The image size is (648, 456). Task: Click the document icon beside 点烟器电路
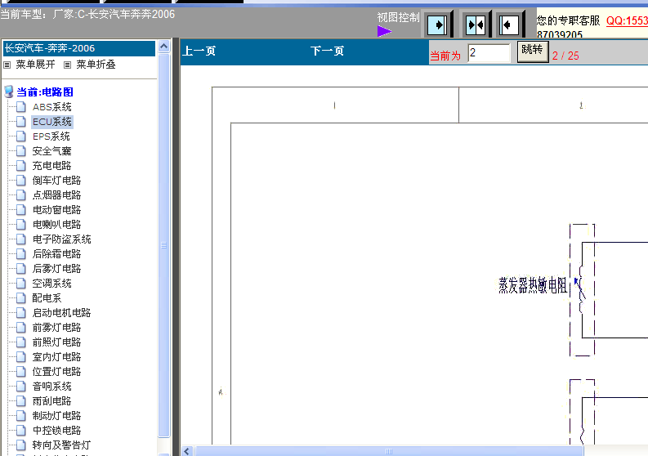(x=21, y=195)
